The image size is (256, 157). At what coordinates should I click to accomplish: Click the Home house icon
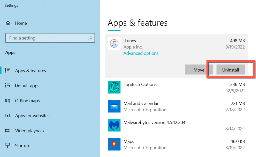(x=8, y=23)
